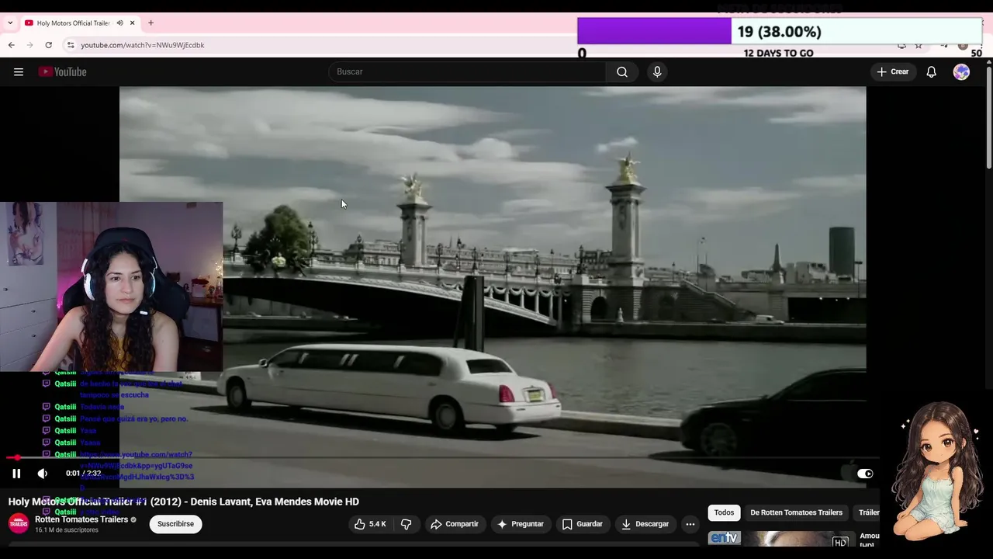Open a new browser tab

(x=151, y=23)
